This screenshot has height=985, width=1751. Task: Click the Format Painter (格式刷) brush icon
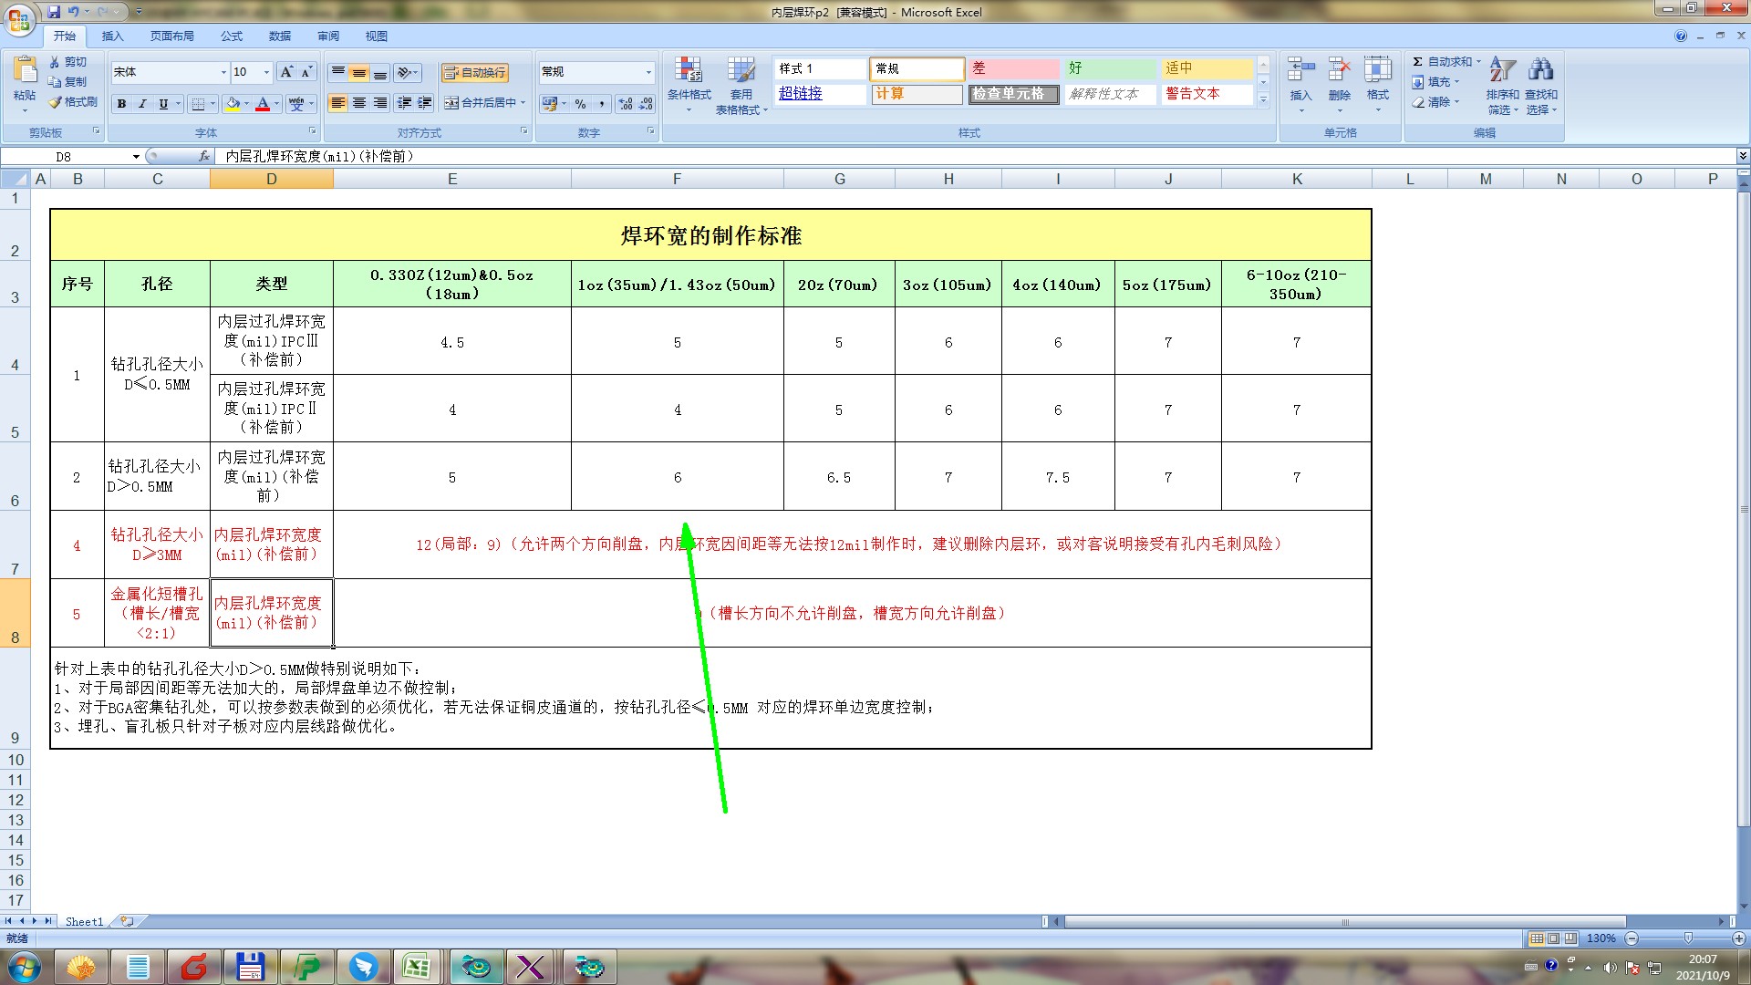(56, 102)
